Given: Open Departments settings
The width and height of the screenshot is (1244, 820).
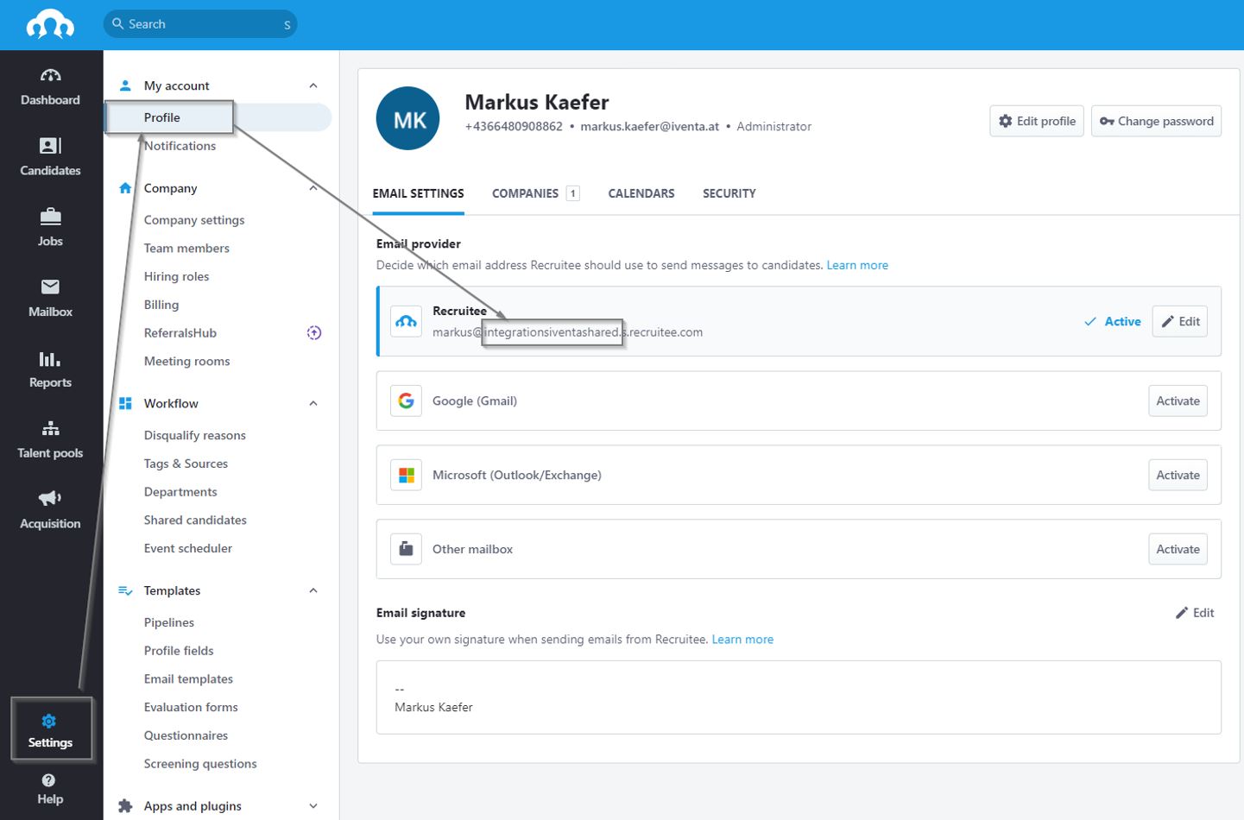Looking at the screenshot, I should [x=180, y=492].
